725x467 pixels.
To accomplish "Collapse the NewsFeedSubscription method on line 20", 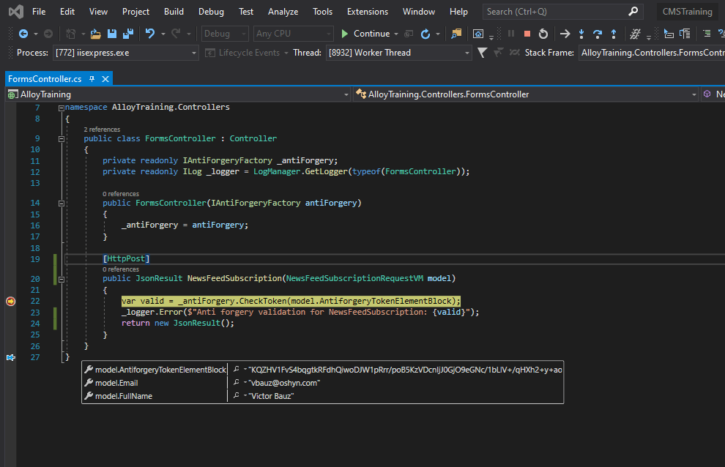I will click(61, 280).
